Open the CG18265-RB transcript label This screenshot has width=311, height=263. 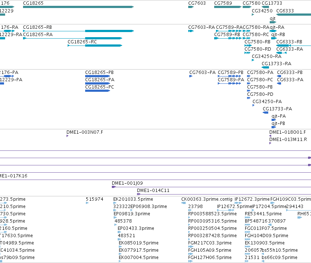coord(38,27)
